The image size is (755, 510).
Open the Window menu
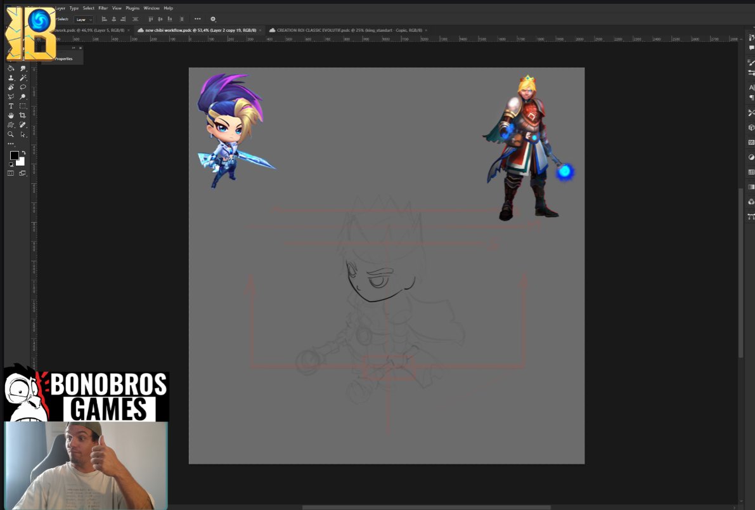point(152,8)
